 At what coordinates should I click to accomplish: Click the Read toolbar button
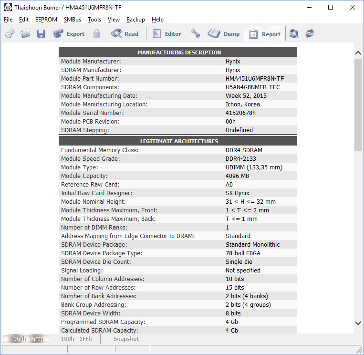coord(125,34)
